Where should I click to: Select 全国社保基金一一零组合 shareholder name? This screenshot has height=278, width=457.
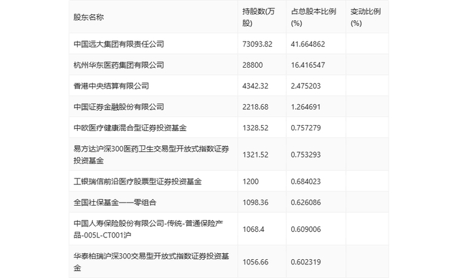click(x=115, y=202)
